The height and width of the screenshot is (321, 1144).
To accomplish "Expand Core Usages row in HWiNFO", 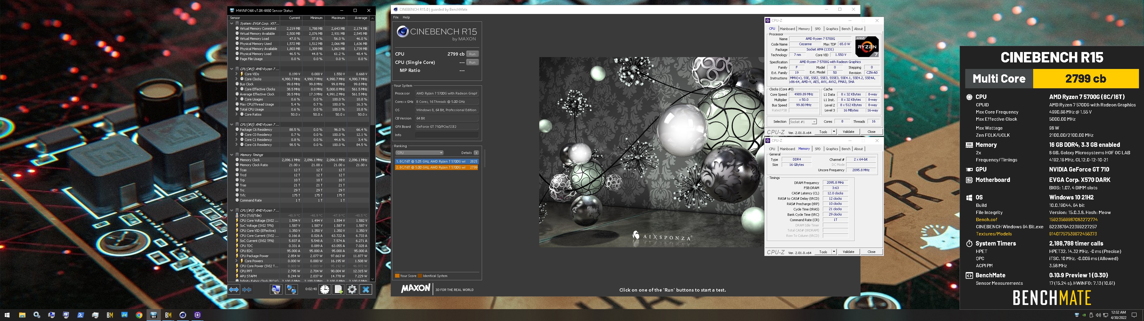I will point(237,99).
